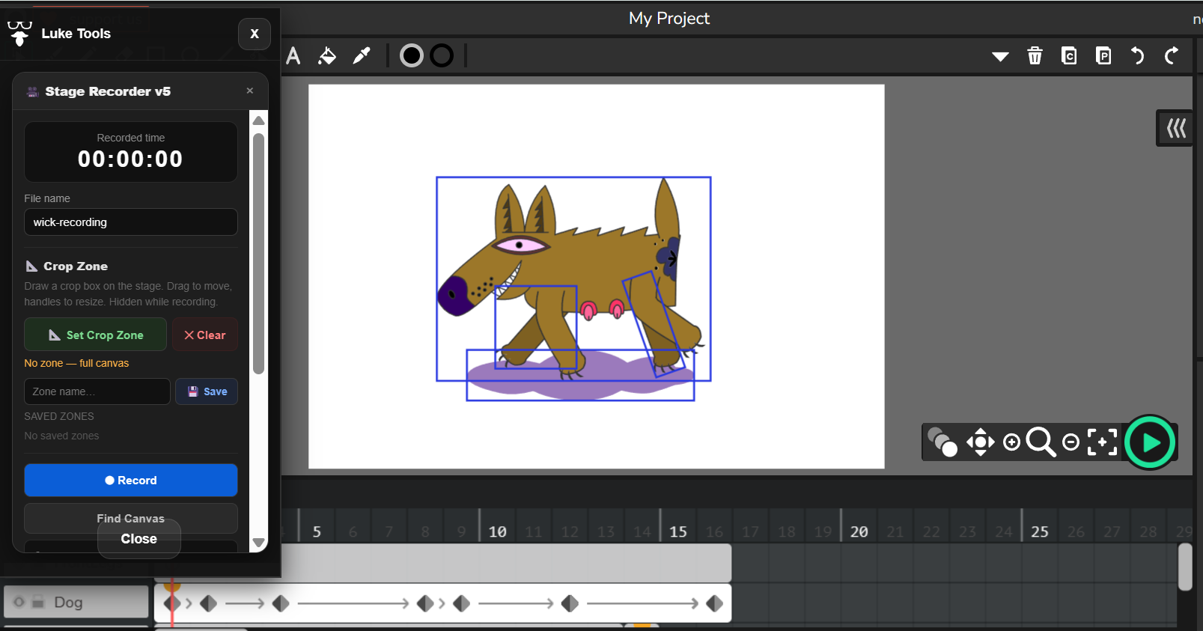1203x631 pixels.
Task: Toggle Dog layer visibility eye
Action: (x=19, y=602)
